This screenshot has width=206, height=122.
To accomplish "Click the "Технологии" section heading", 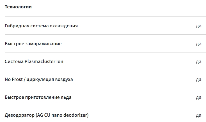I will point(18,7).
